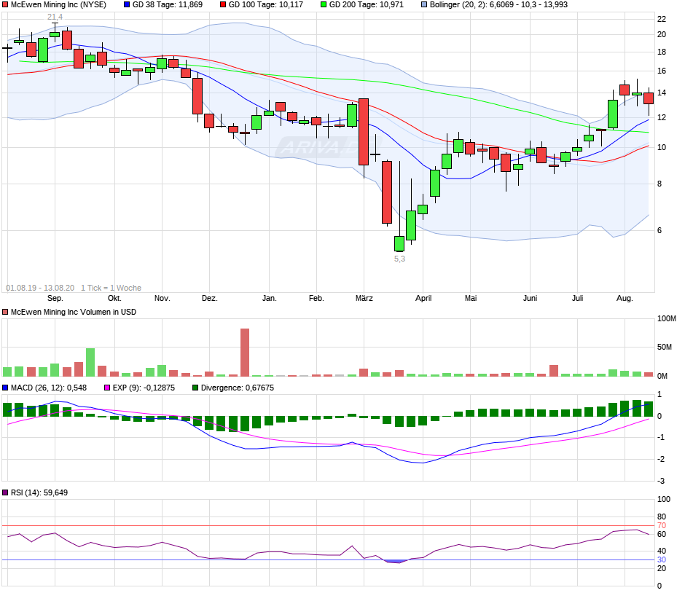685x593 pixels.
Task: Click the -3 MACD axis label
Action: tap(661, 482)
